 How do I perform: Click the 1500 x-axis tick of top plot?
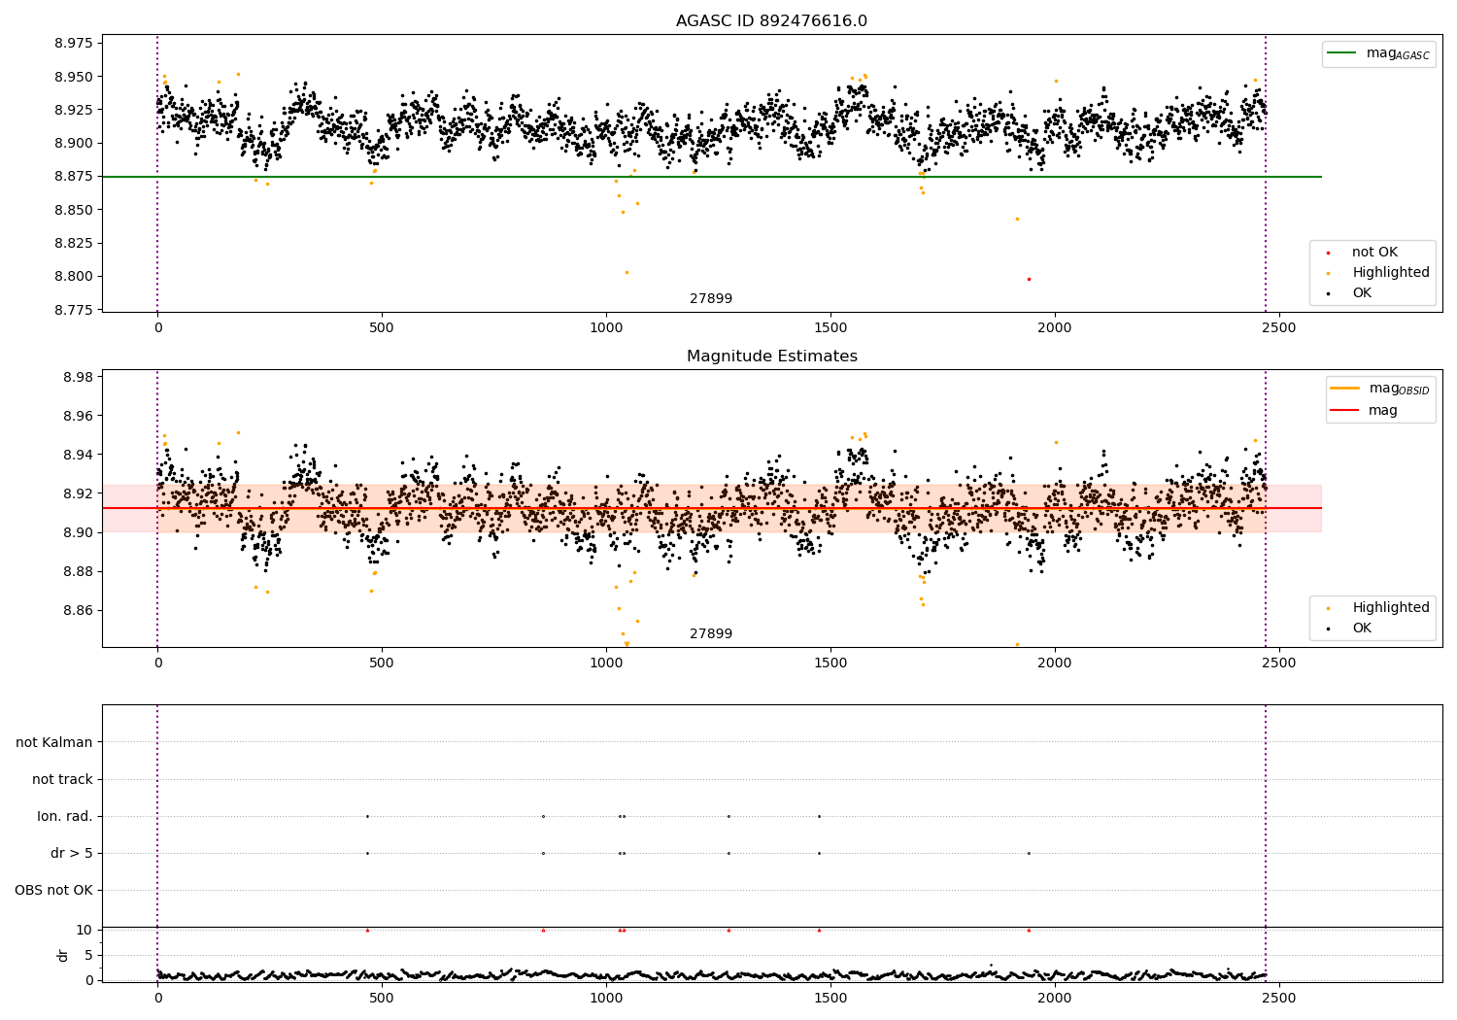(830, 328)
